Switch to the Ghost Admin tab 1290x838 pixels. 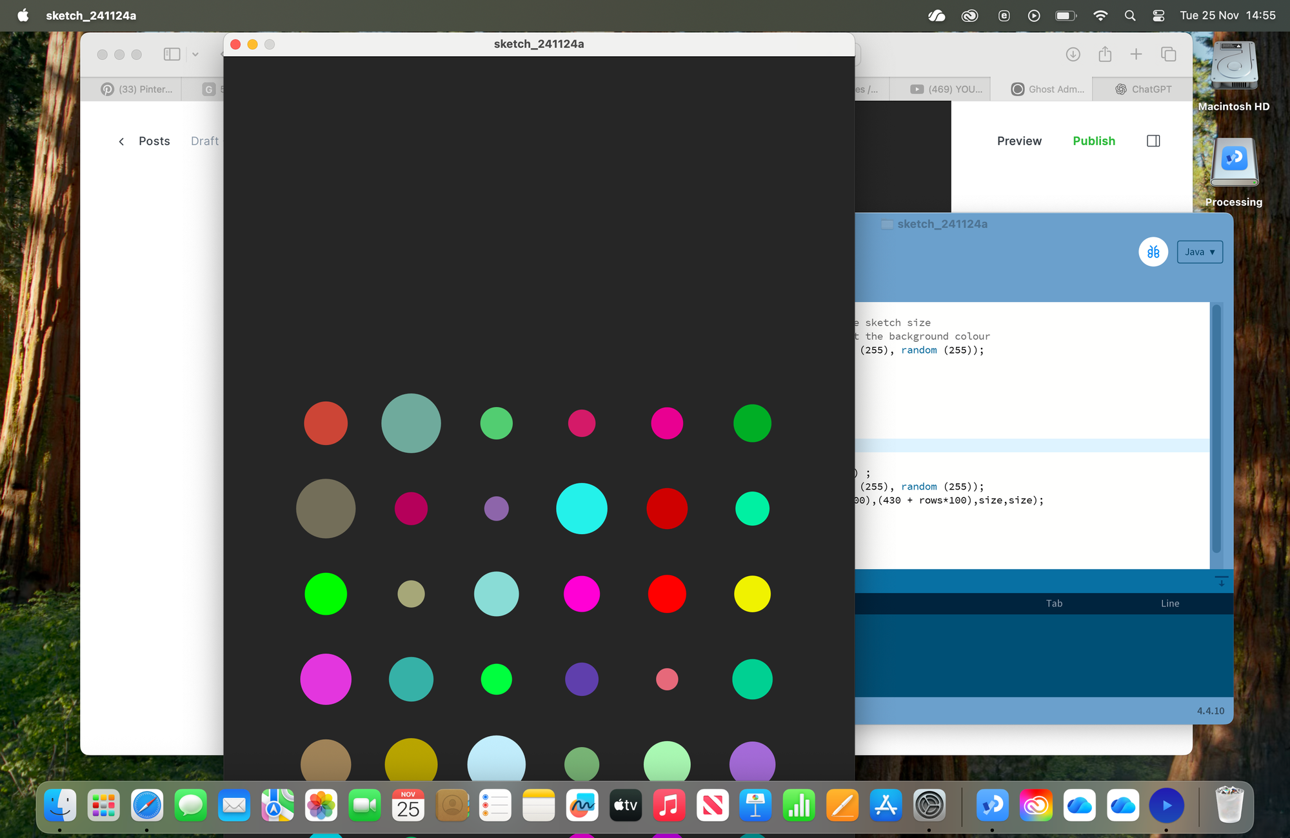pyautogui.click(x=1047, y=89)
